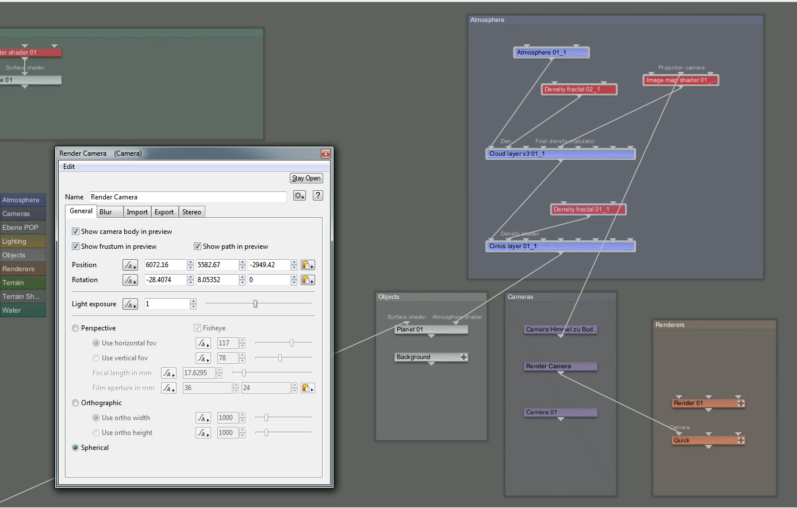Close the Render Camera dialog
This screenshot has width=797, height=508.
(325, 153)
